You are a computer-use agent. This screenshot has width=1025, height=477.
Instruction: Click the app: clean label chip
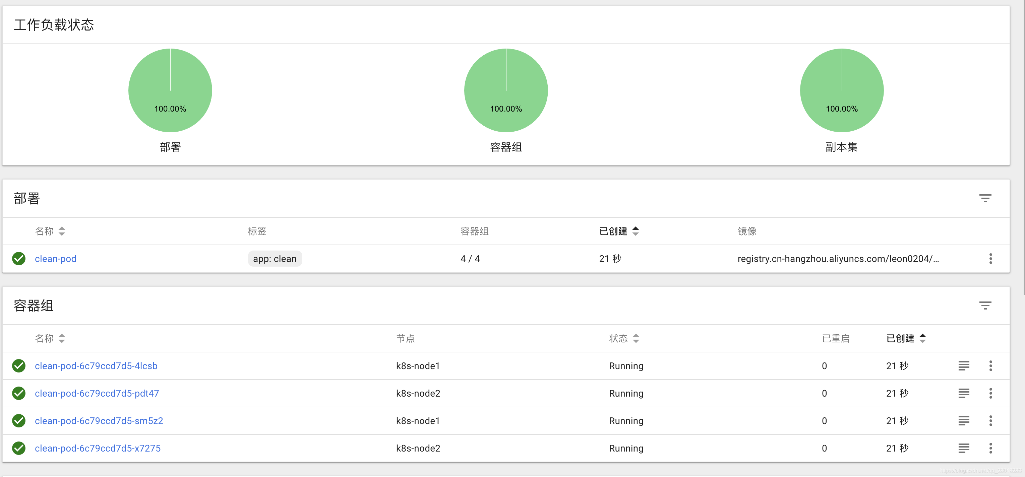pos(275,259)
